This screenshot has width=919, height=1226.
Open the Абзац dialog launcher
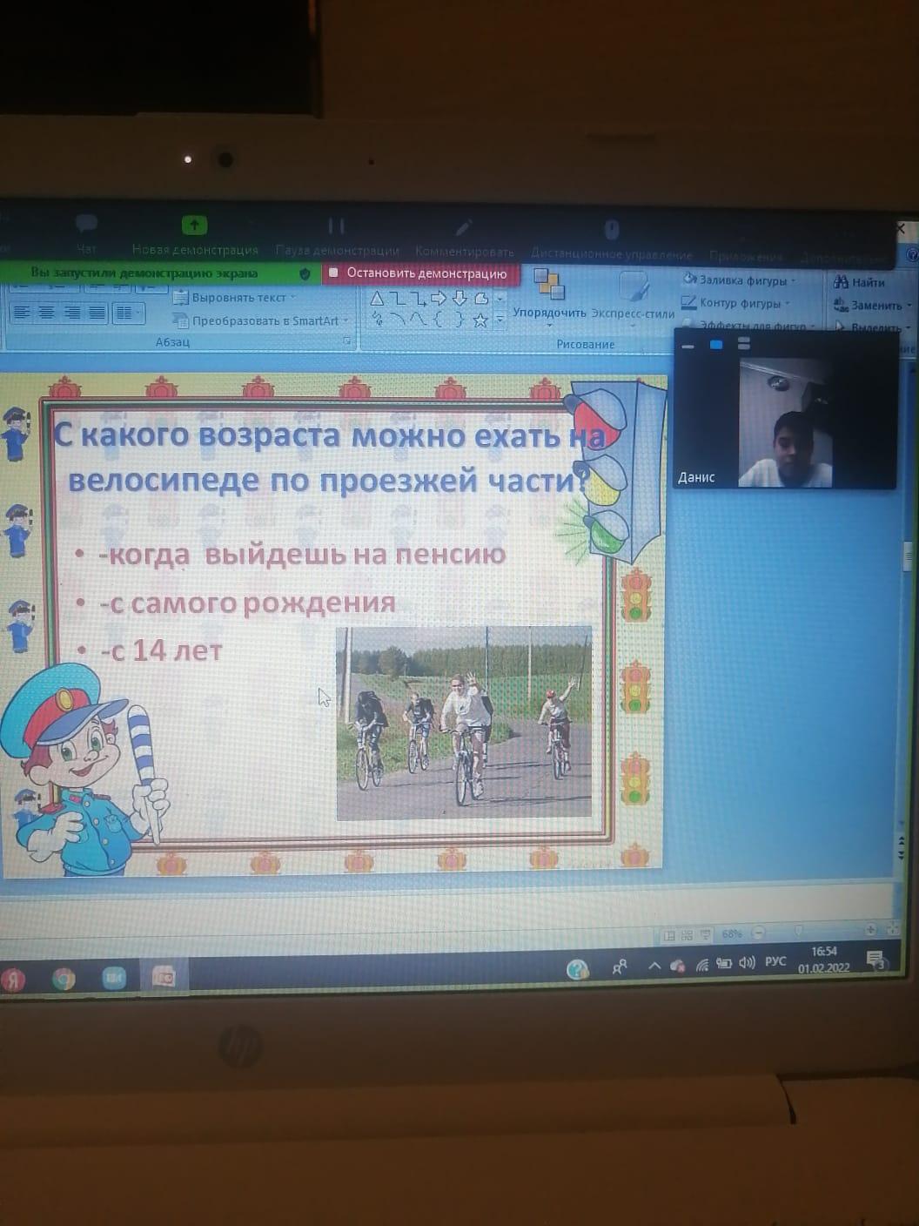pyautogui.click(x=347, y=341)
